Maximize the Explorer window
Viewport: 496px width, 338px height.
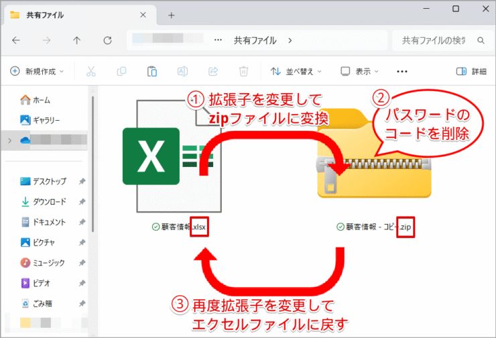(x=456, y=9)
